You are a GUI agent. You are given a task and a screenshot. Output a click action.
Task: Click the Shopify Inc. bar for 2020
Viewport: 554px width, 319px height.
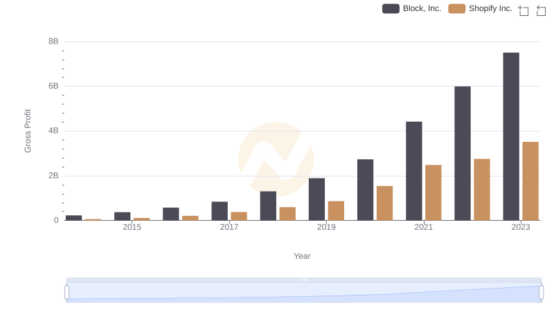385,203
